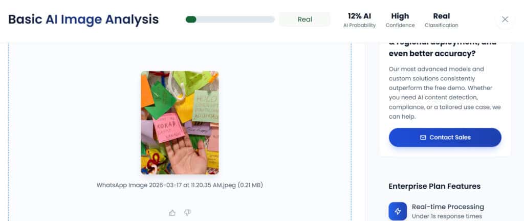Viewport: 524px width, 221px height.
Task: Click the envelope icon in Contact Sales
Action: [x=423, y=137]
